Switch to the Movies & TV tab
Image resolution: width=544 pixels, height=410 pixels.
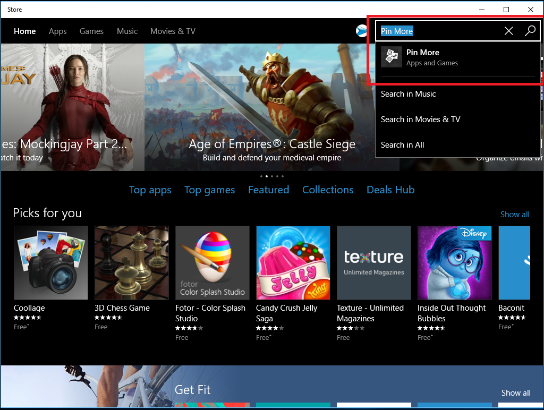coord(173,31)
